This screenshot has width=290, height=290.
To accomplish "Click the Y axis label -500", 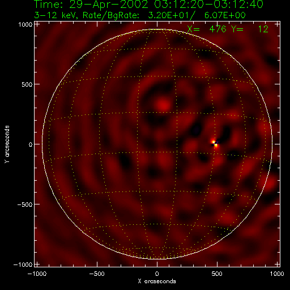I will 25,204.
